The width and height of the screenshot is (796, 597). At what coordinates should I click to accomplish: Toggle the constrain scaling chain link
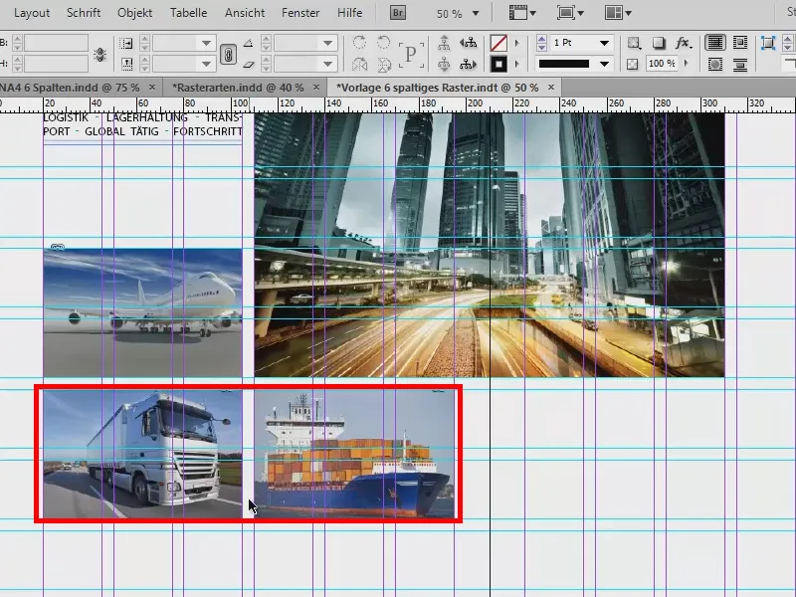[x=228, y=54]
